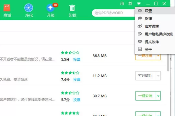Click the vertical scrollbar thumb

[x=168, y=63]
